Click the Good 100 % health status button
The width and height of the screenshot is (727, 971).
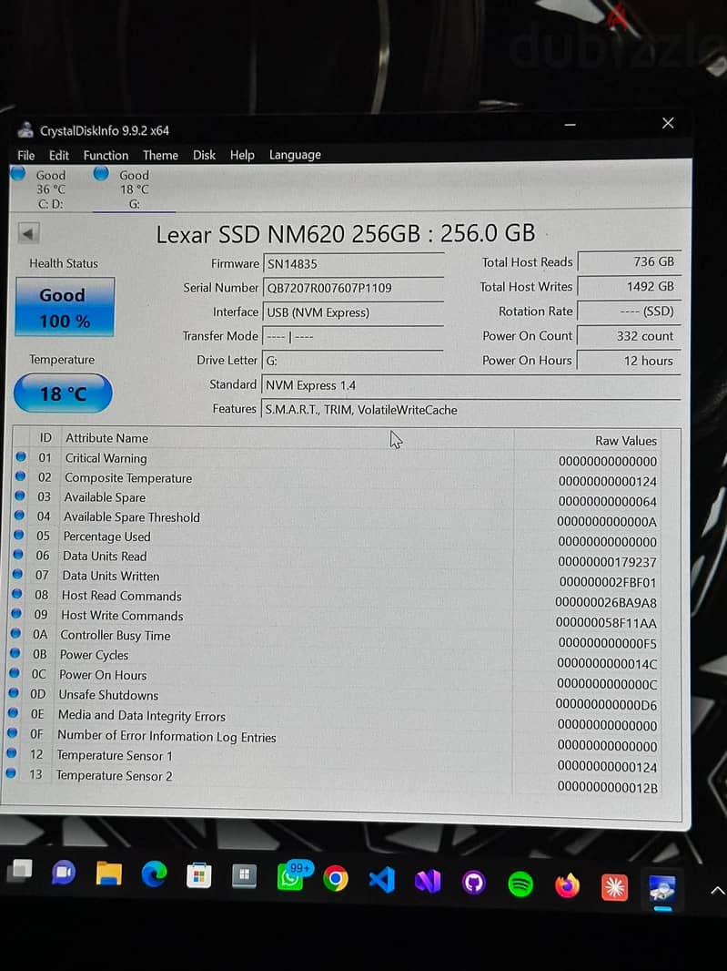click(x=65, y=307)
